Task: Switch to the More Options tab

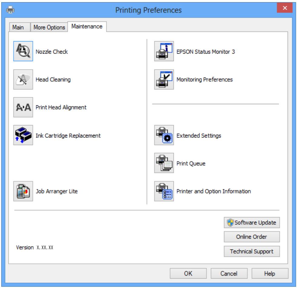Action: 49,27
